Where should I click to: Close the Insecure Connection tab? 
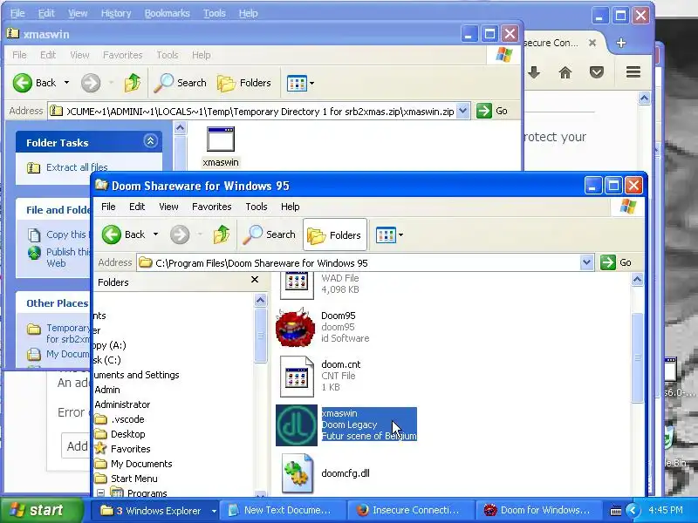[592, 43]
